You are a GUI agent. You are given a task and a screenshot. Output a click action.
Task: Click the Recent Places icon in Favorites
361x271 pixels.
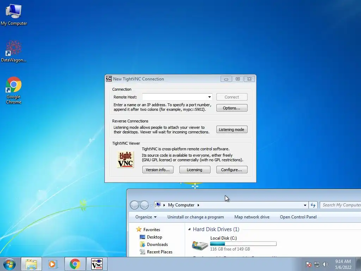click(x=142, y=252)
